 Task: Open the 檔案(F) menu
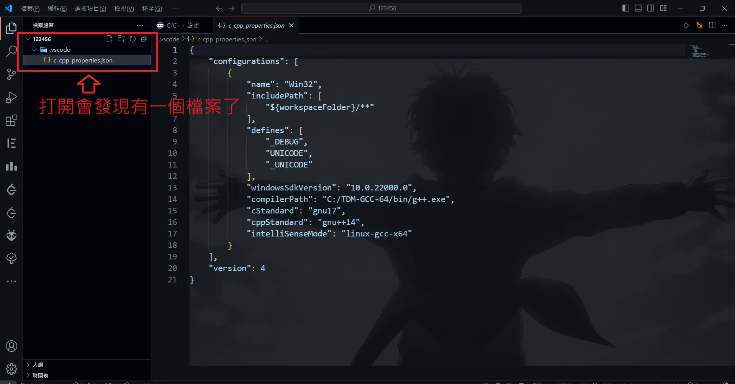[30, 8]
